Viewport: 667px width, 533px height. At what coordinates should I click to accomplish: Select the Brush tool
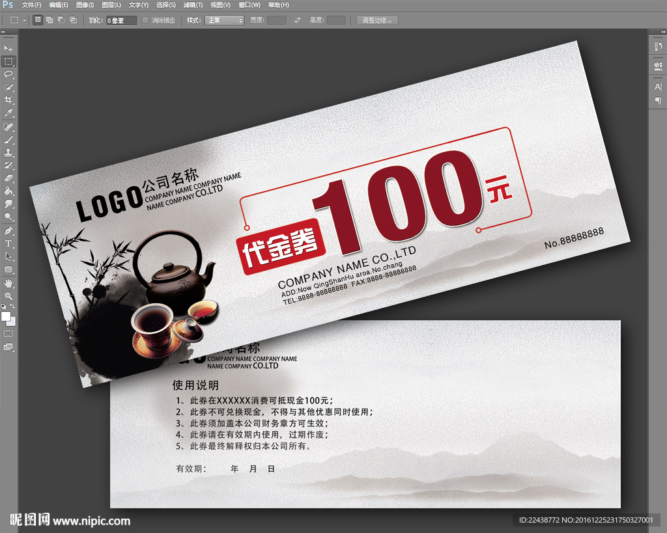pos(8,139)
